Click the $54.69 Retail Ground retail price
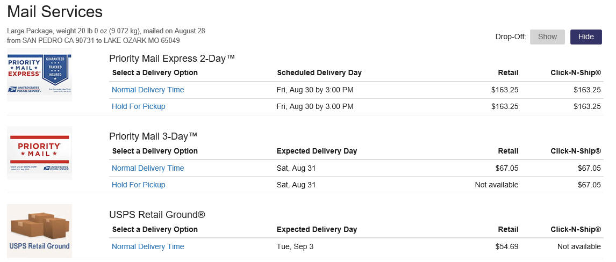This screenshot has height=262, width=616. (x=507, y=247)
